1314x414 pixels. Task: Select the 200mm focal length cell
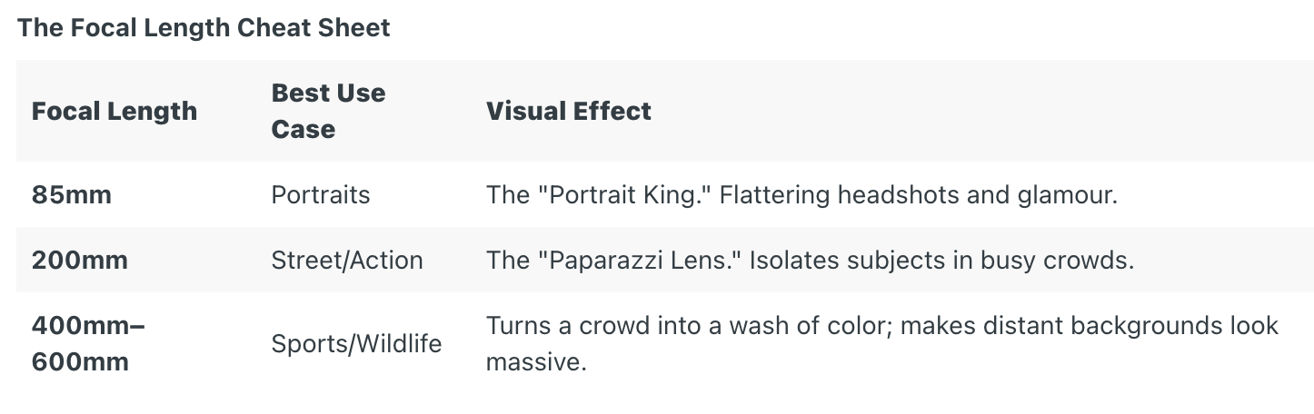(x=80, y=261)
